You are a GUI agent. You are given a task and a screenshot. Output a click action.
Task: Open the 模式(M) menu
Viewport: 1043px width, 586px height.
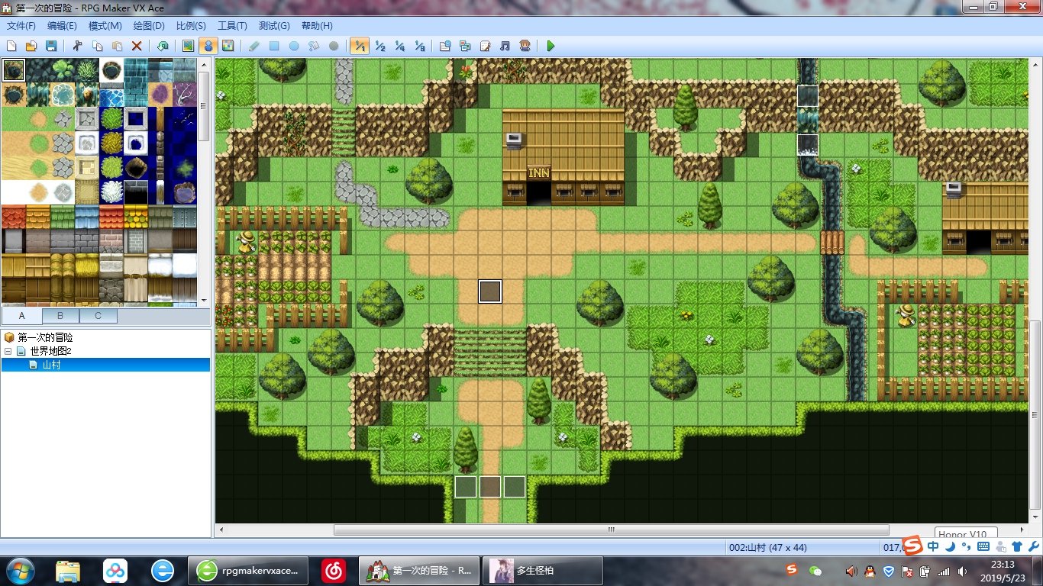click(x=105, y=26)
